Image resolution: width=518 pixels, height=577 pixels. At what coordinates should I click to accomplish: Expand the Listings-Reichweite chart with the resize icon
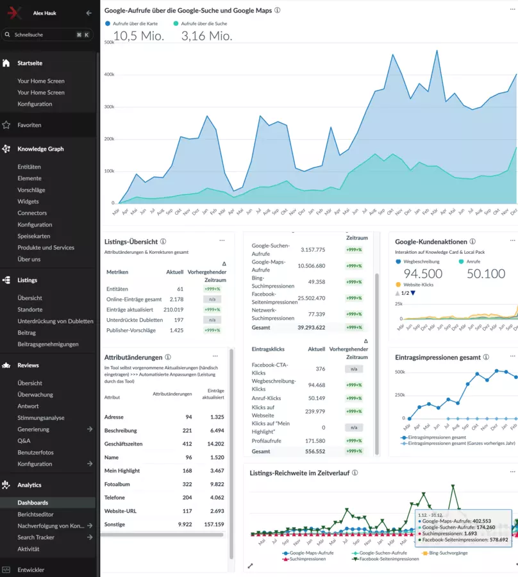251,565
